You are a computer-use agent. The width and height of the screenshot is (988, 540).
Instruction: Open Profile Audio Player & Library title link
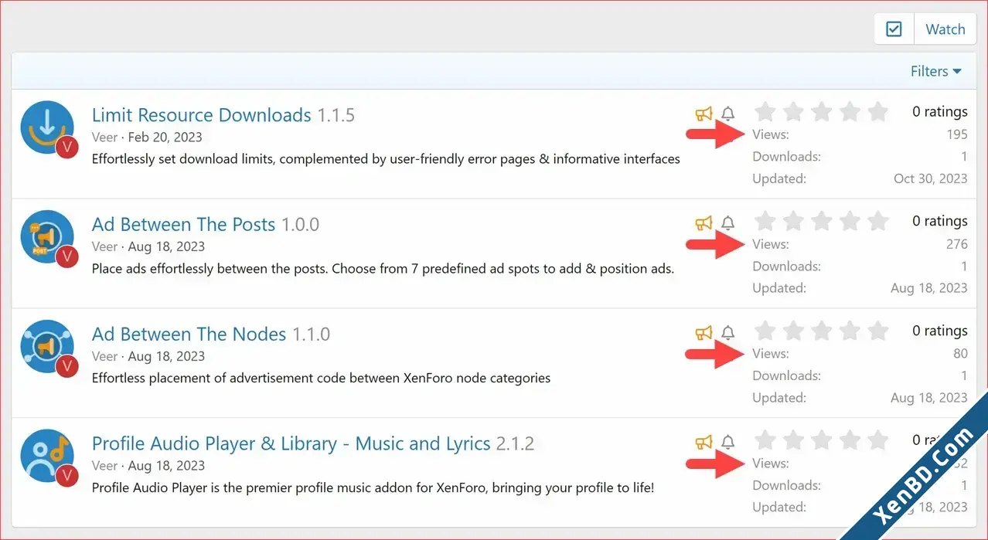click(x=291, y=444)
